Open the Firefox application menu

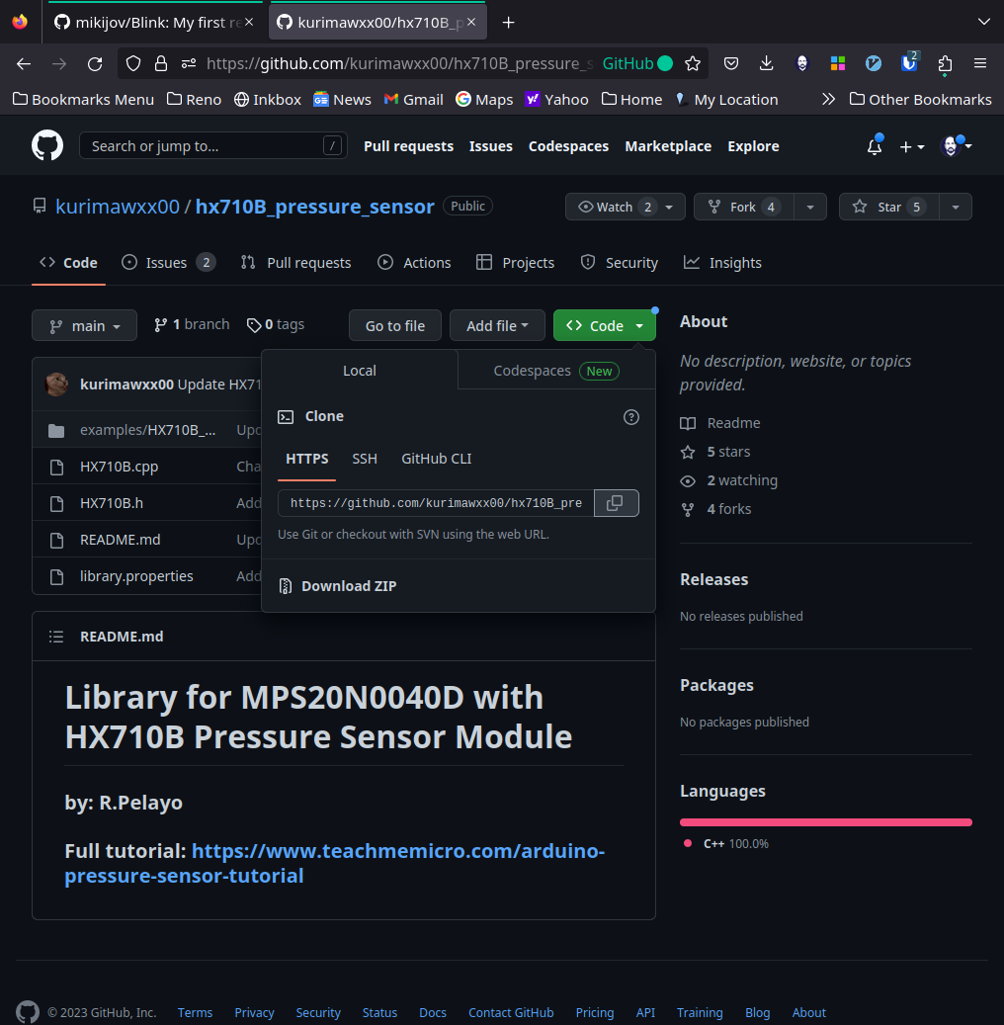click(x=980, y=63)
